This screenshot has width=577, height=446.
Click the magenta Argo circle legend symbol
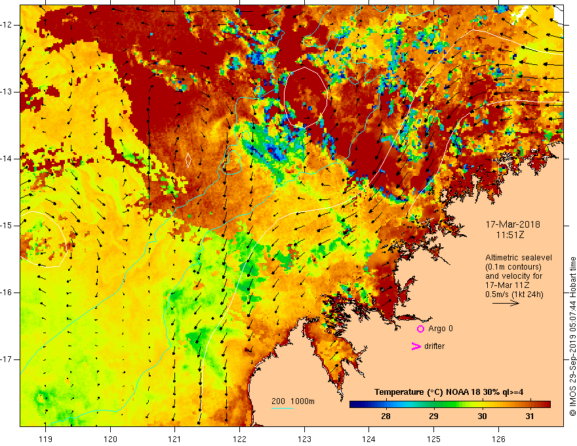point(420,329)
